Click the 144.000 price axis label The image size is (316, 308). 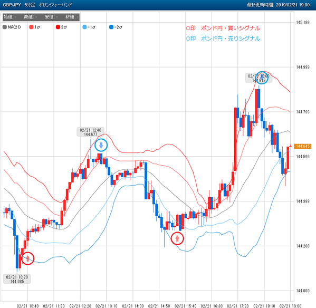[303, 291]
